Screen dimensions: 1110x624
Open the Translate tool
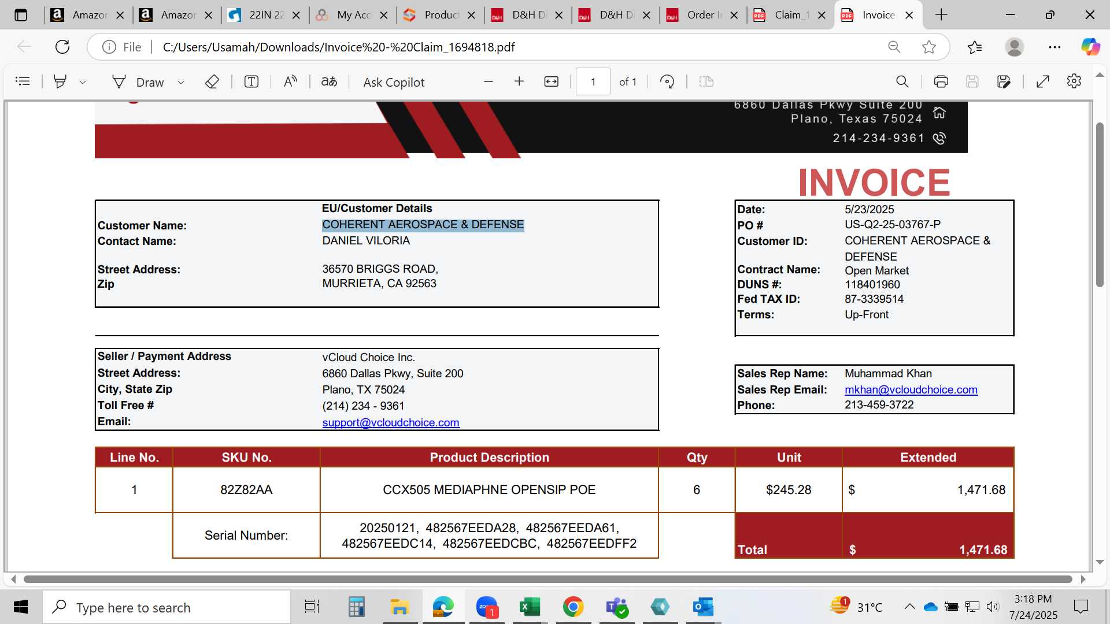point(329,81)
